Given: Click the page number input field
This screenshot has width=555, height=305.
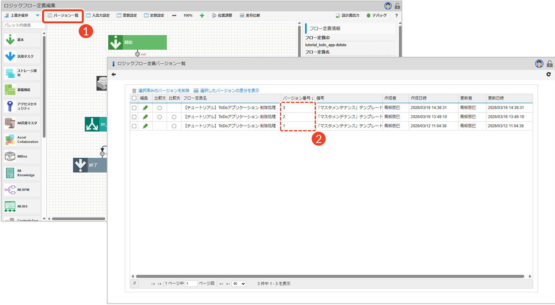Looking at the screenshot, I should coord(191,284).
